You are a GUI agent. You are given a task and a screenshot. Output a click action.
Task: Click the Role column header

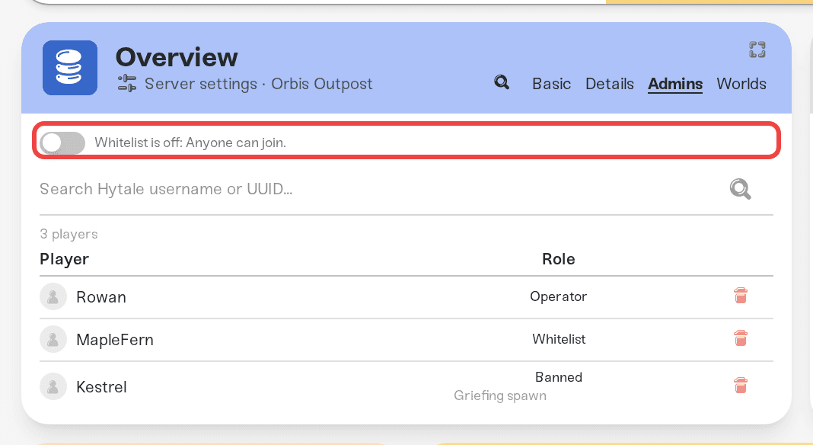click(x=559, y=259)
